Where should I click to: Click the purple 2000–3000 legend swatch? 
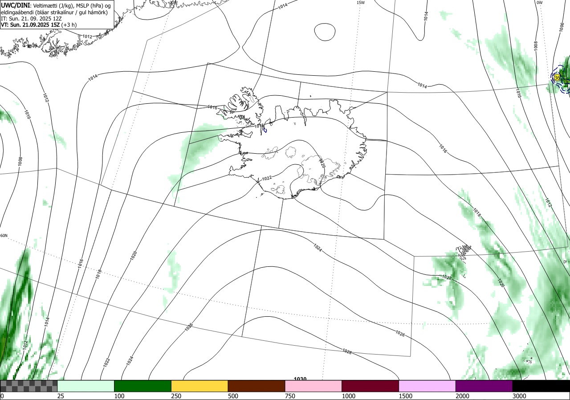coord(484,386)
